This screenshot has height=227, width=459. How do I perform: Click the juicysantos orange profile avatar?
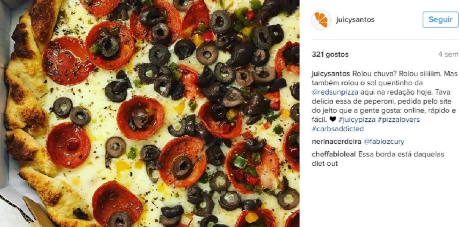pyautogui.click(x=321, y=20)
